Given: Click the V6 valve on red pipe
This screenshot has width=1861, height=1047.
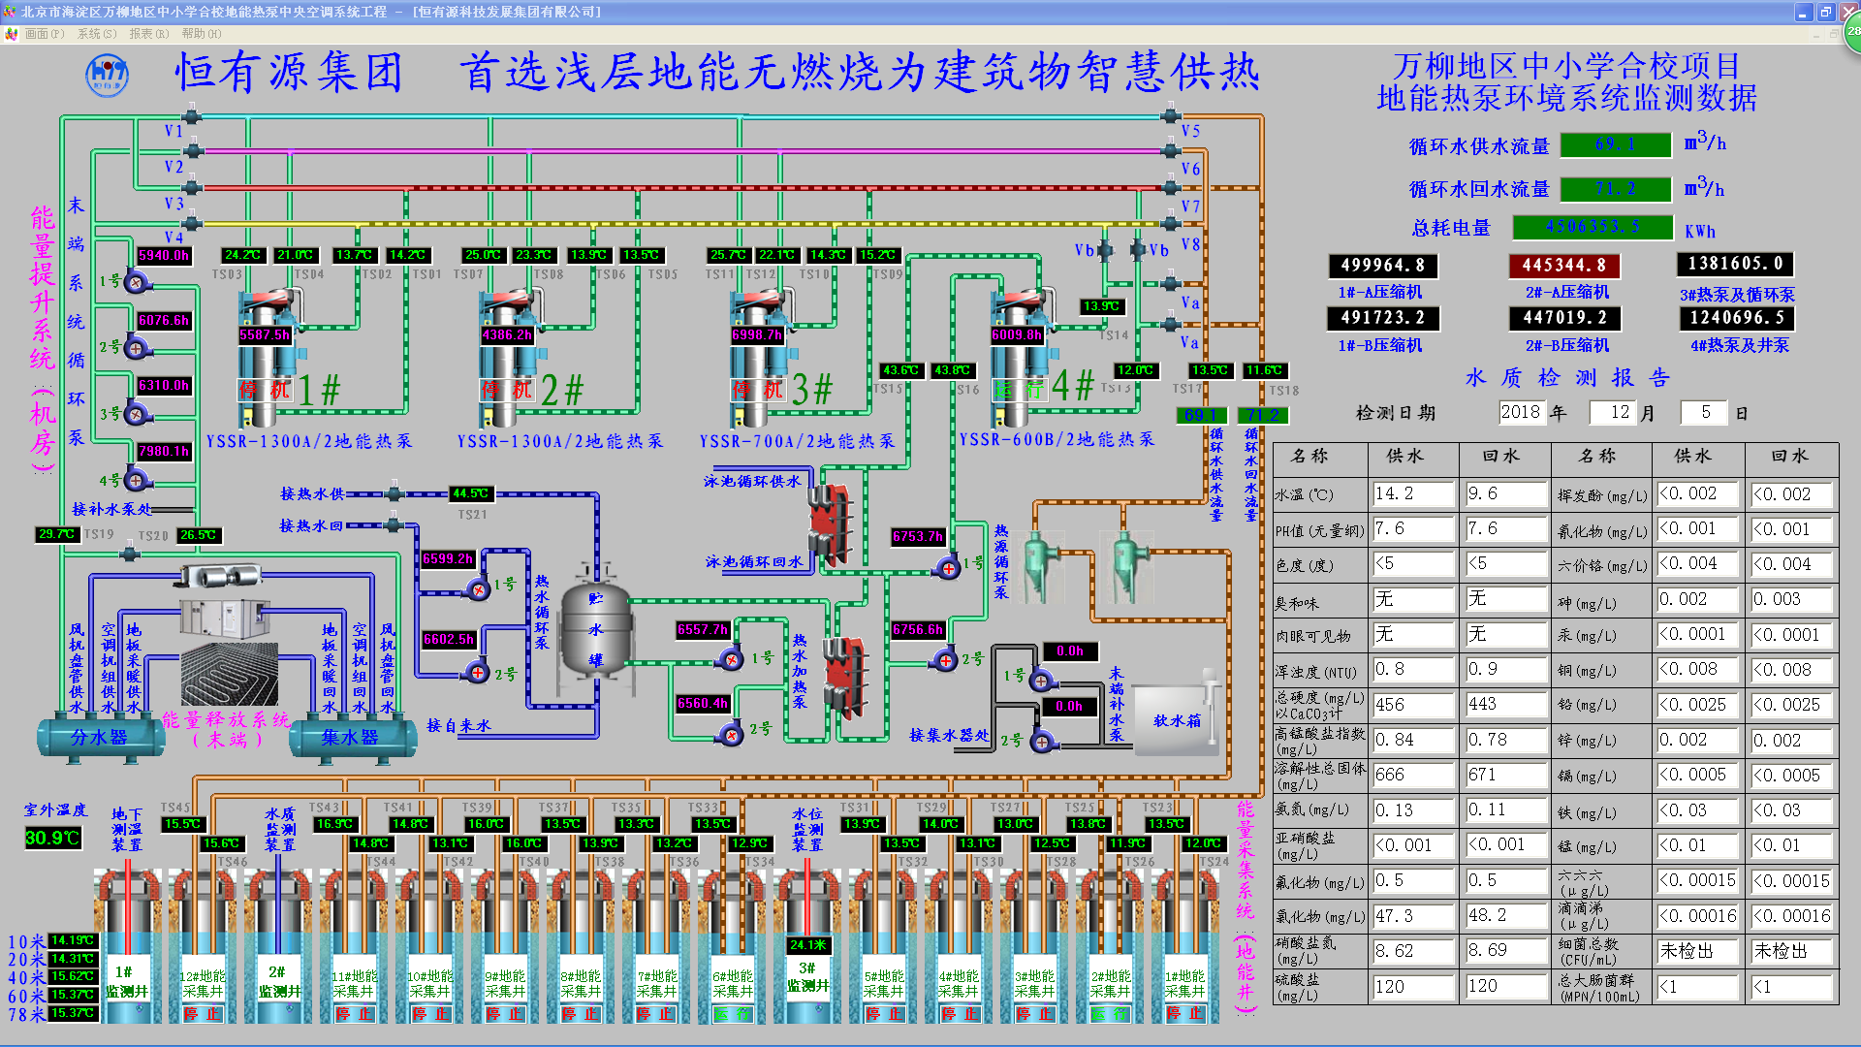Looking at the screenshot, I should click(1170, 187).
